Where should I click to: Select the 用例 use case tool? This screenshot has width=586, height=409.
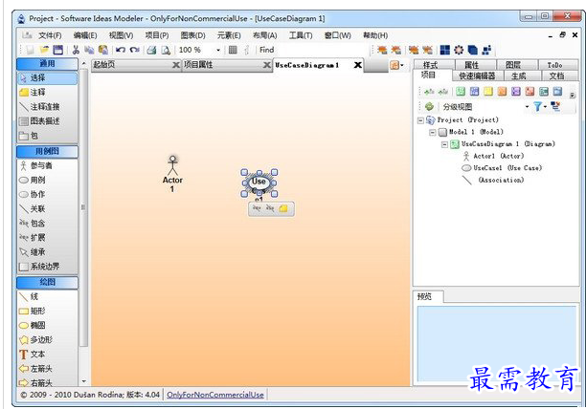[x=48, y=180]
